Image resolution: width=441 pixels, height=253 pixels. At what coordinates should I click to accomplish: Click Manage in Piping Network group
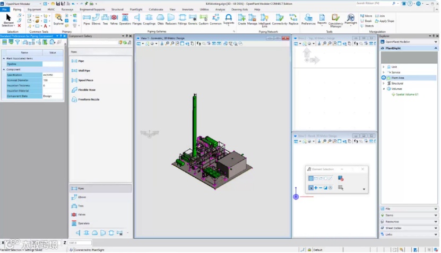click(x=252, y=20)
